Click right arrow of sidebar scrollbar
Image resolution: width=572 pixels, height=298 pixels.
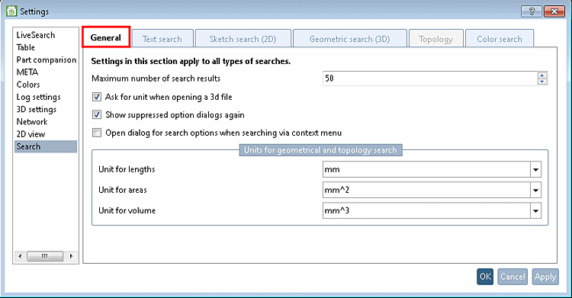point(72,256)
